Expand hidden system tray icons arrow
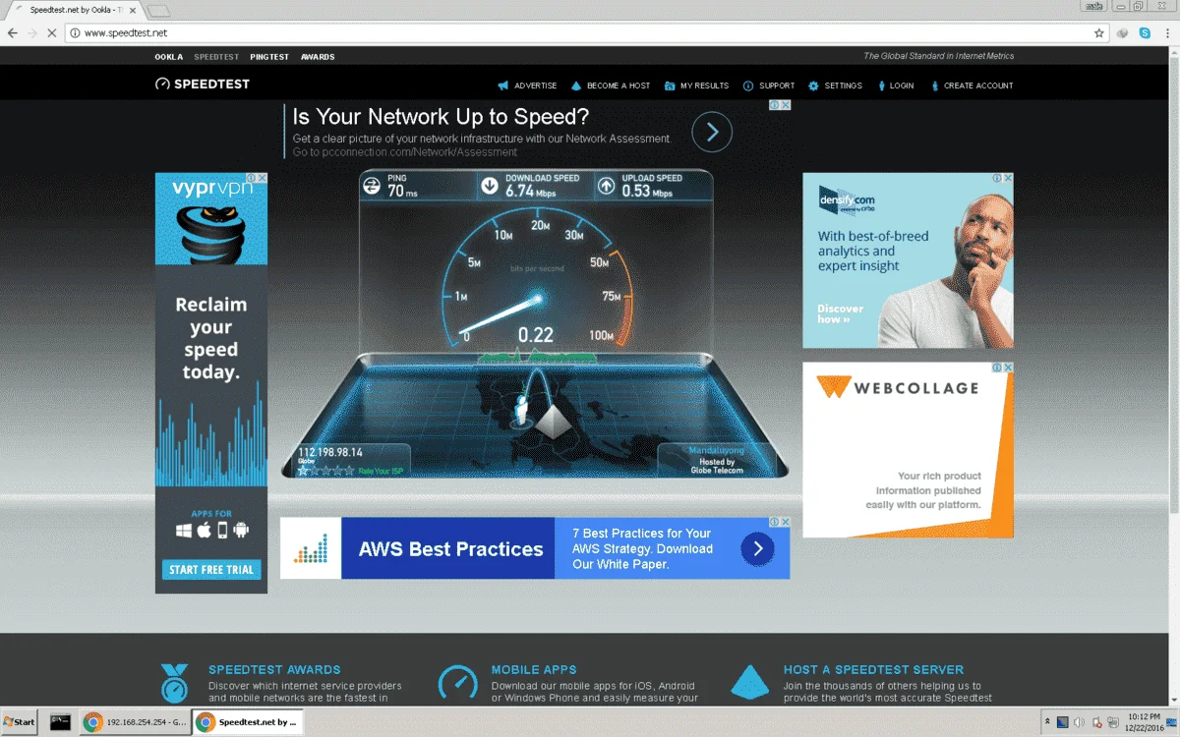Screen dimensions: 1180x737 click(1047, 722)
